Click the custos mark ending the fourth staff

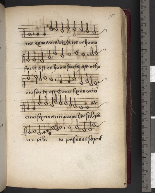click(103, 104)
